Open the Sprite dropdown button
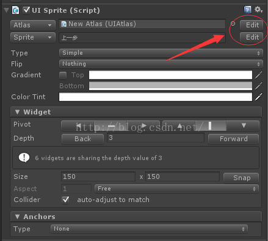Image resolution: width=268 pixels, height=241 pixels. pos(33,38)
